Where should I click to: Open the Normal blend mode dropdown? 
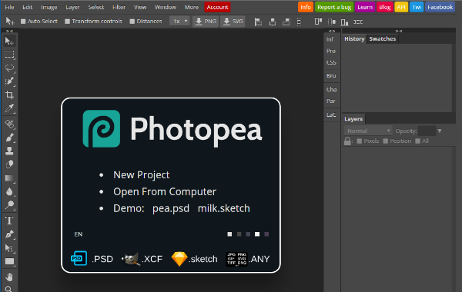point(368,131)
